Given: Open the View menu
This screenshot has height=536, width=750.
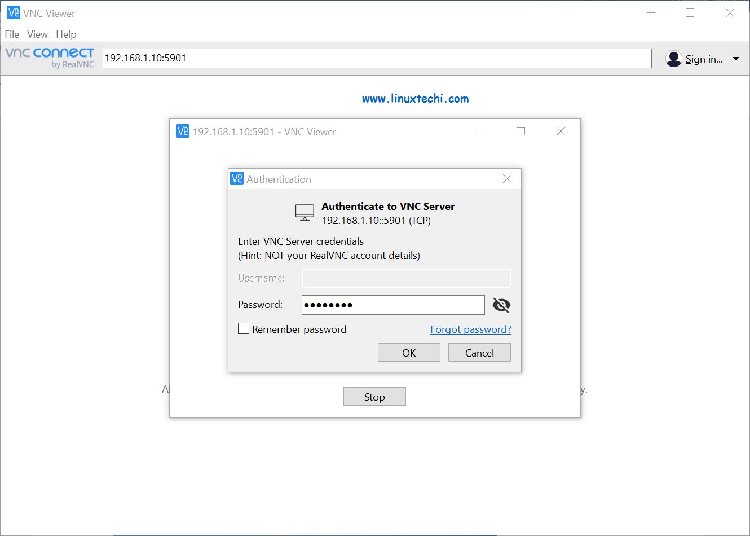Looking at the screenshot, I should click(x=37, y=34).
